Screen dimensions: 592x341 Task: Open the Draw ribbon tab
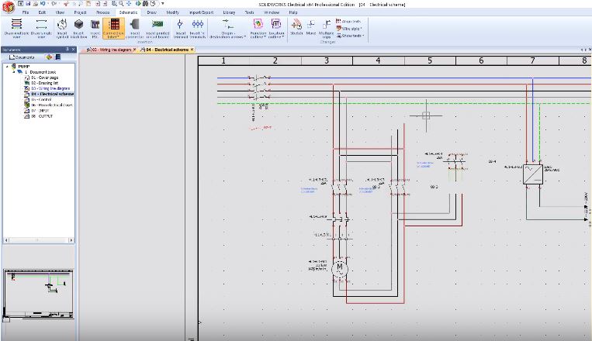point(152,12)
